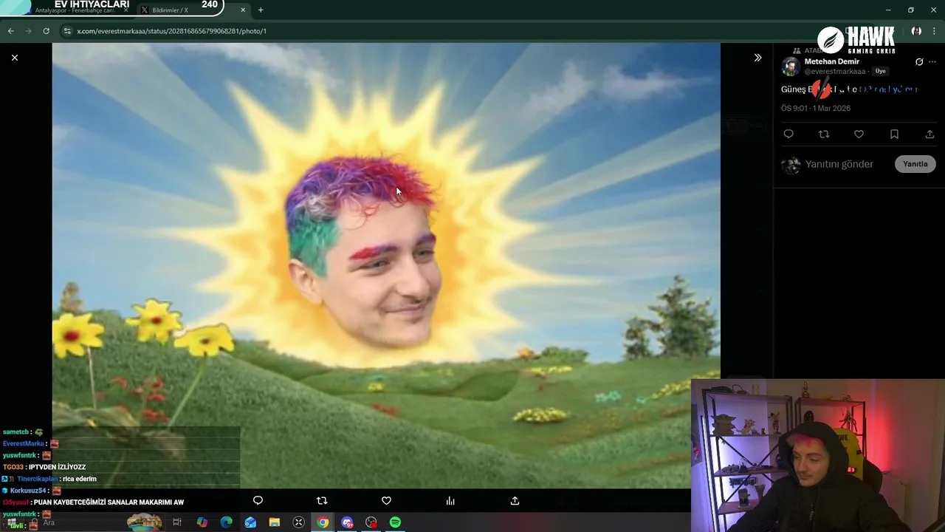This screenshot has height=532, width=945.
Task: Launch Microsoft Edge from taskbar
Action: (x=226, y=522)
